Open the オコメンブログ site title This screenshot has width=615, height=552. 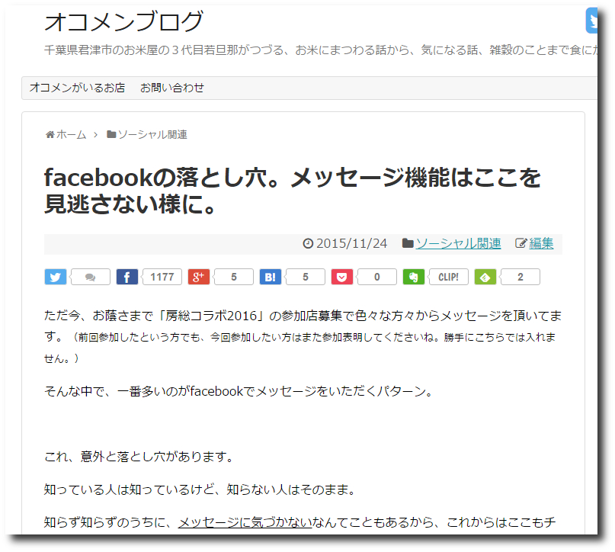click(123, 21)
